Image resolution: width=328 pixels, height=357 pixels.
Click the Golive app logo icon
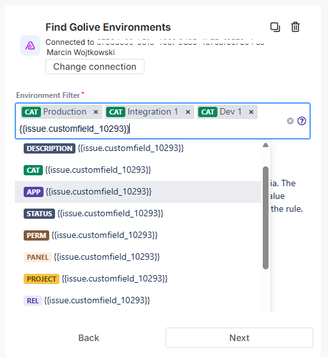point(30,45)
